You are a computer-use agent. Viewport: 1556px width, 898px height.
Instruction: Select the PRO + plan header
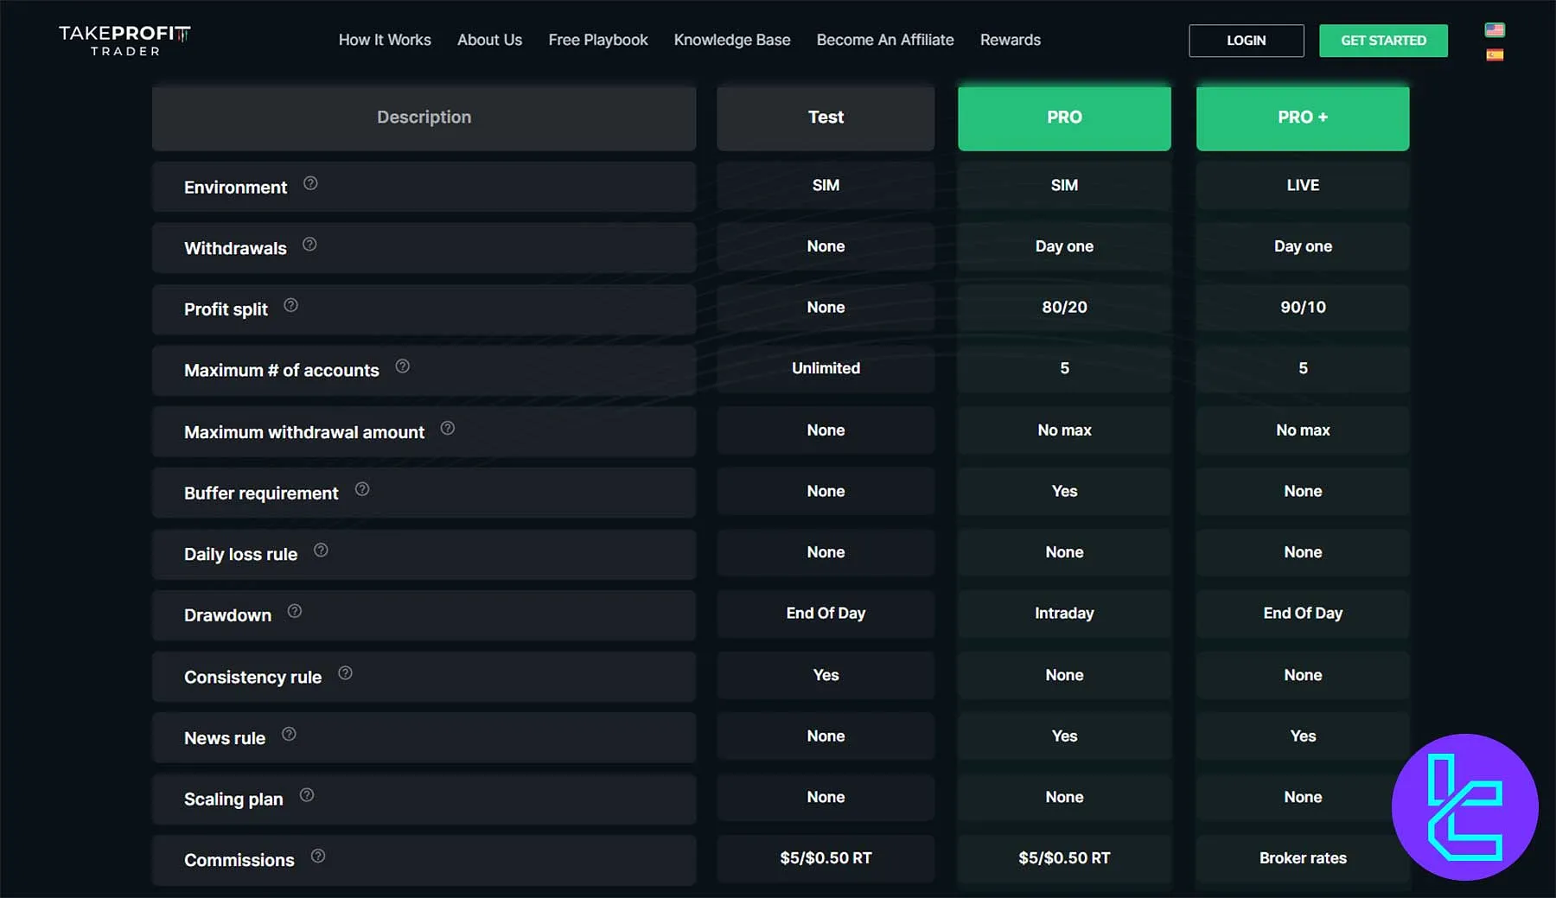pyautogui.click(x=1303, y=118)
